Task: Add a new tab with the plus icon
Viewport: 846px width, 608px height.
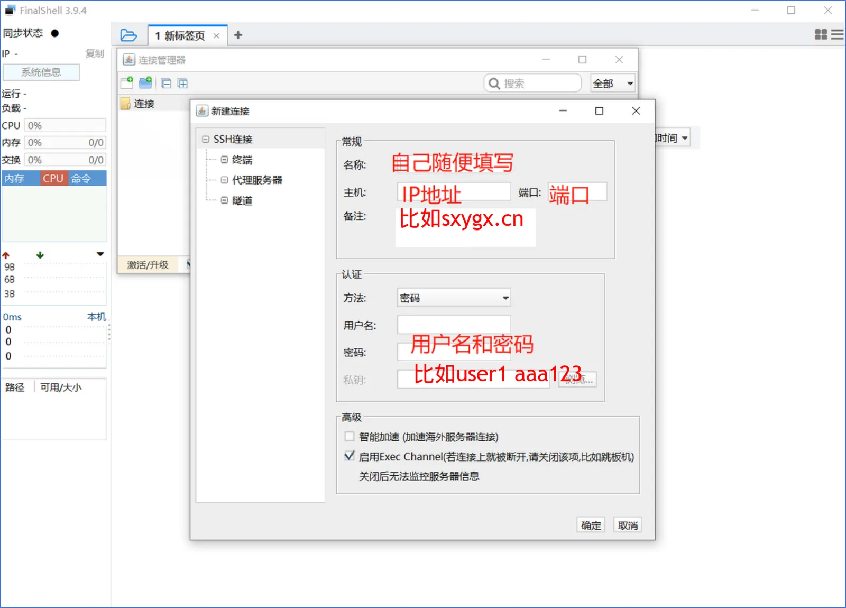Action: [x=238, y=35]
